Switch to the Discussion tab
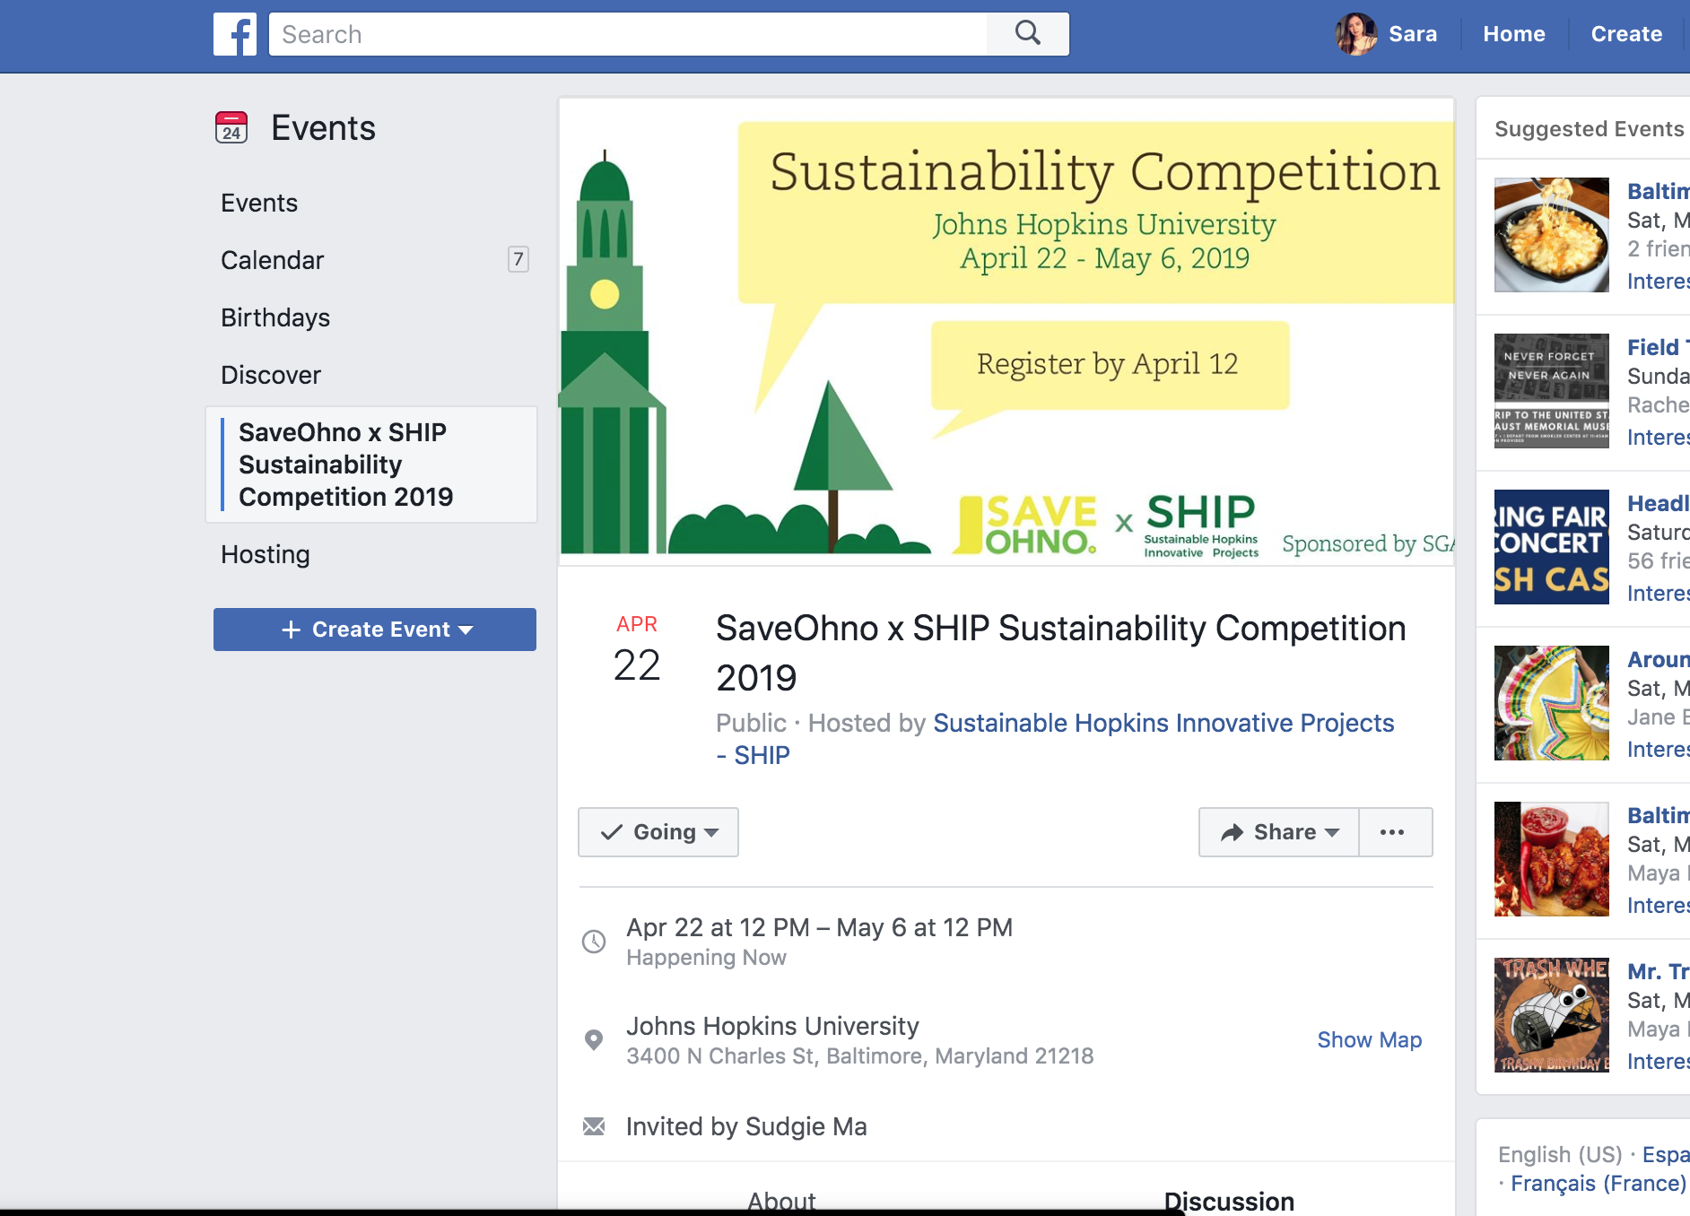The width and height of the screenshot is (1690, 1216). tap(1228, 1200)
